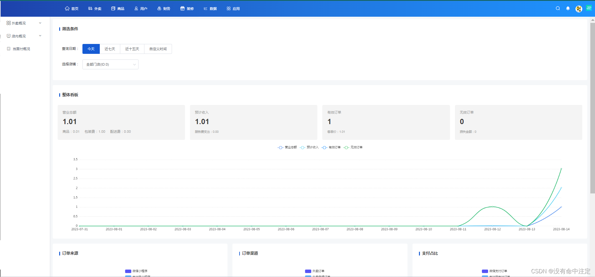Open the 外卖 takeout nav item
Screen dimensions: 595x277
(x=95, y=9)
